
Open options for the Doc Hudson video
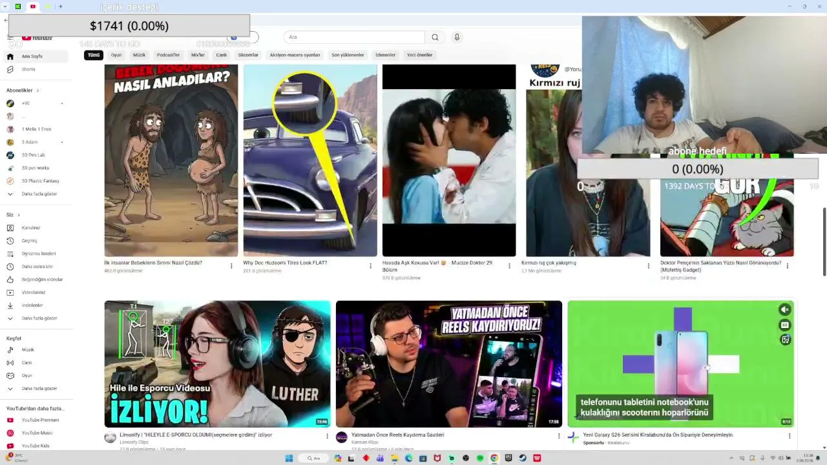pos(371,265)
